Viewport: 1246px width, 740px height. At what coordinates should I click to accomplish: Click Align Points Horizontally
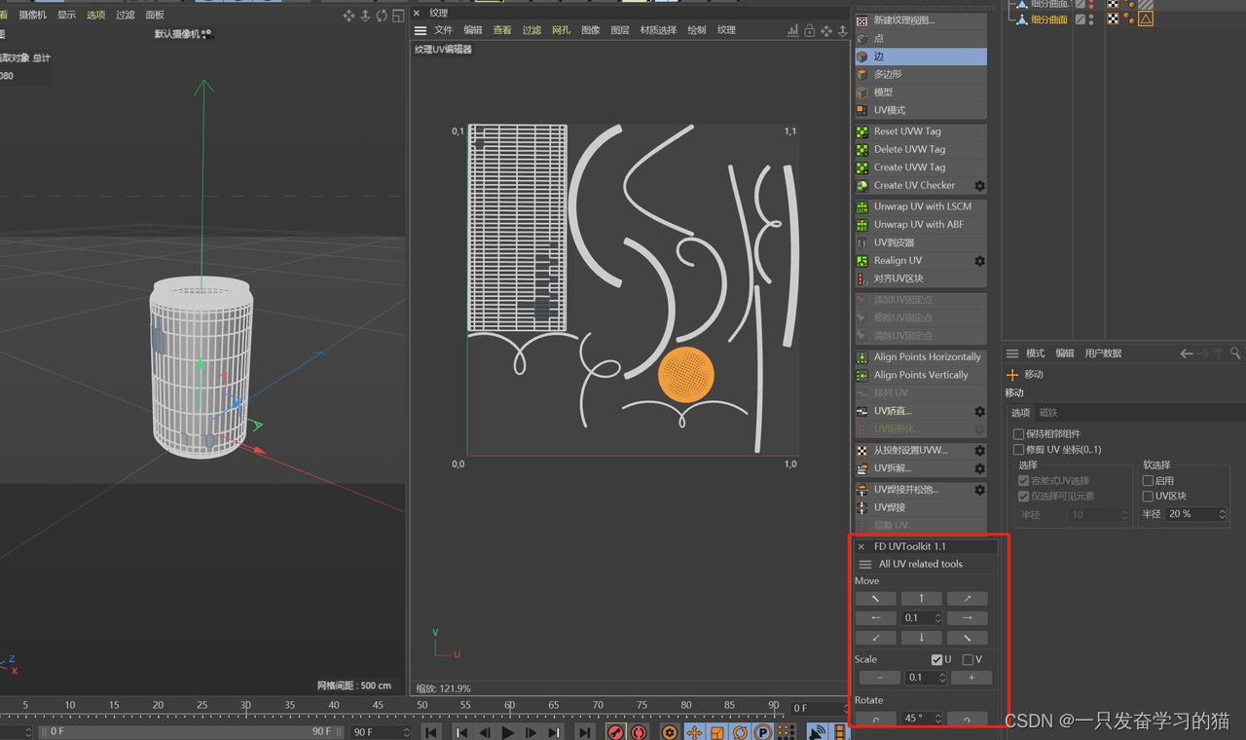(920, 357)
